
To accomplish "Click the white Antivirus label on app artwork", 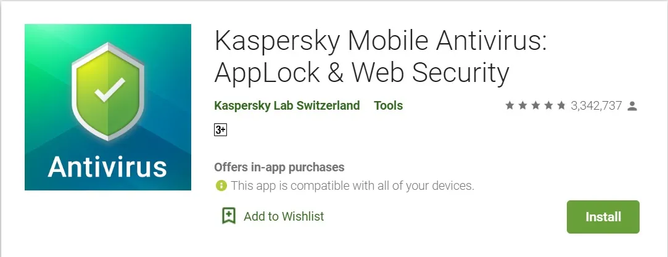I will click(108, 166).
